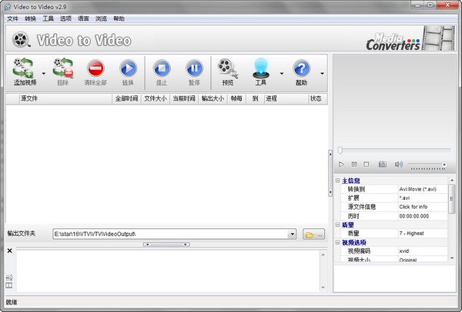The width and height of the screenshot is (462, 312).
Task: Mute audio using the speaker icon
Action: click(398, 164)
